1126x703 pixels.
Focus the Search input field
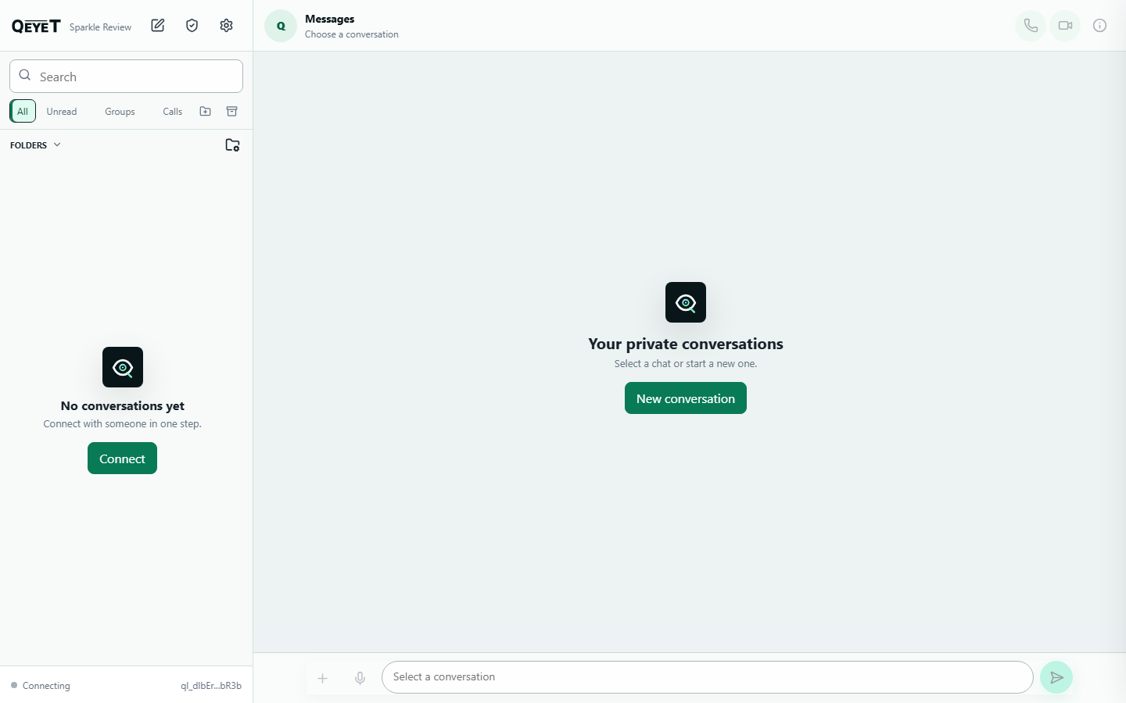point(126,77)
